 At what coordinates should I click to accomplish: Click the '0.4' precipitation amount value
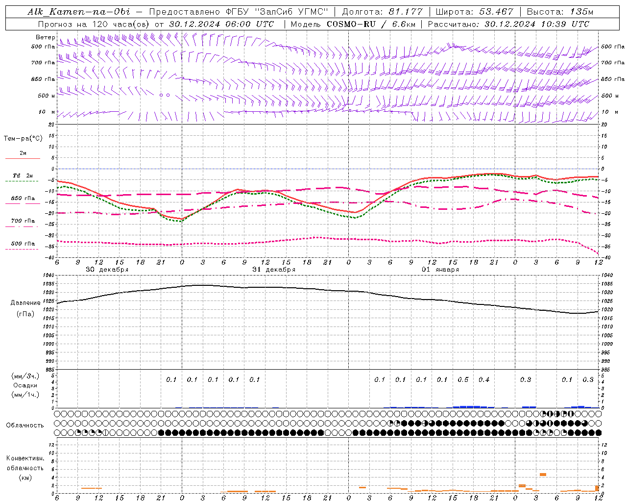pyautogui.click(x=484, y=379)
